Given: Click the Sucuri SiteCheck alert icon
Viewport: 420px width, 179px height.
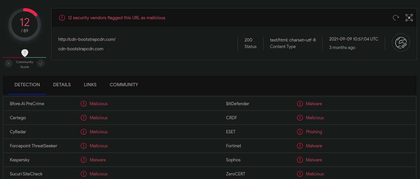Looking at the screenshot, I should (84, 174).
